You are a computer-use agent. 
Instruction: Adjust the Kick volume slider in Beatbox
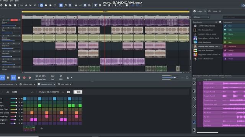(14, 99)
